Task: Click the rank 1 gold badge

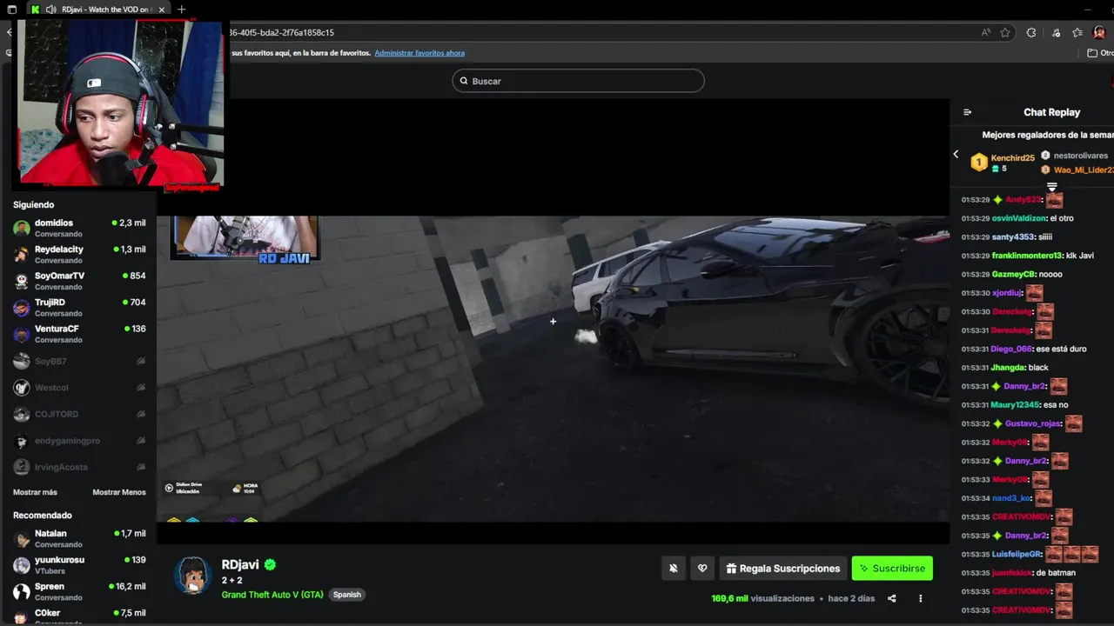Action: tap(979, 163)
